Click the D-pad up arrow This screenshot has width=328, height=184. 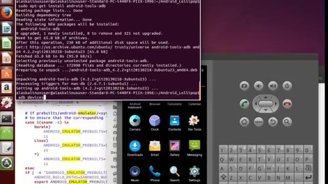pos(265,97)
